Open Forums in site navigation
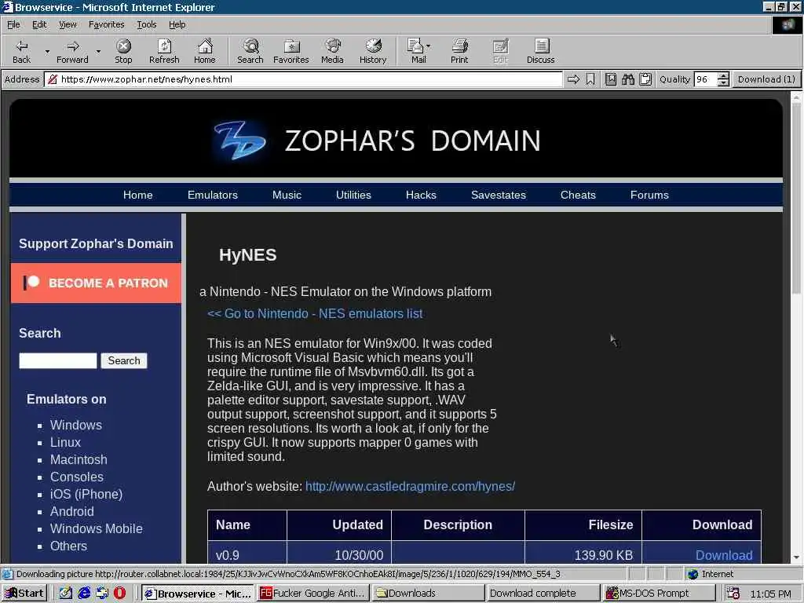This screenshot has height=603, width=804. pyautogui.click(x=649, y=195)
